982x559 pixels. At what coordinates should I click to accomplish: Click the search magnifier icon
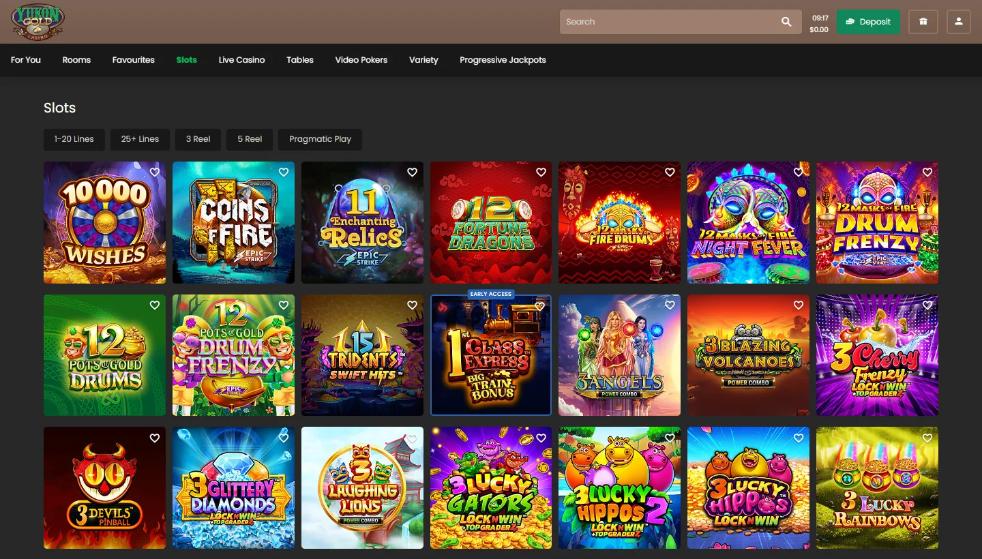pos(786,22)
